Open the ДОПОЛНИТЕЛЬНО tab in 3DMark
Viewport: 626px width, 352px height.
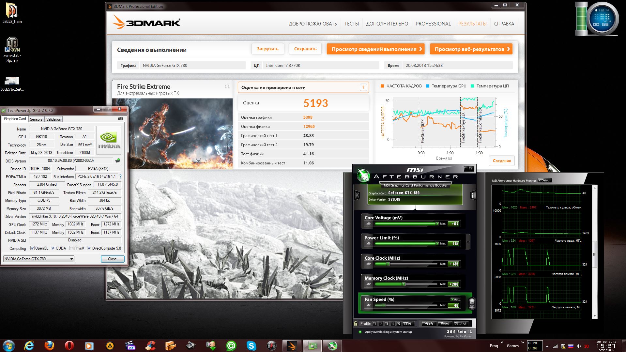[387, 24]
